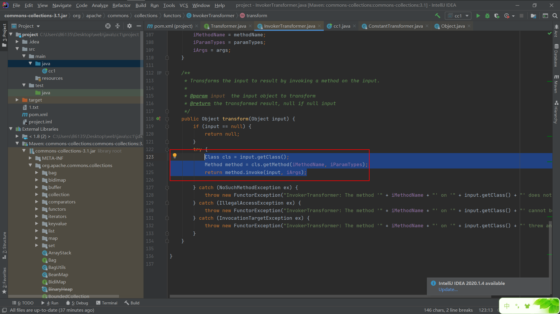560x314 pixels.
Task: Expand the .idea folder
Action: [x=17, y=42]
